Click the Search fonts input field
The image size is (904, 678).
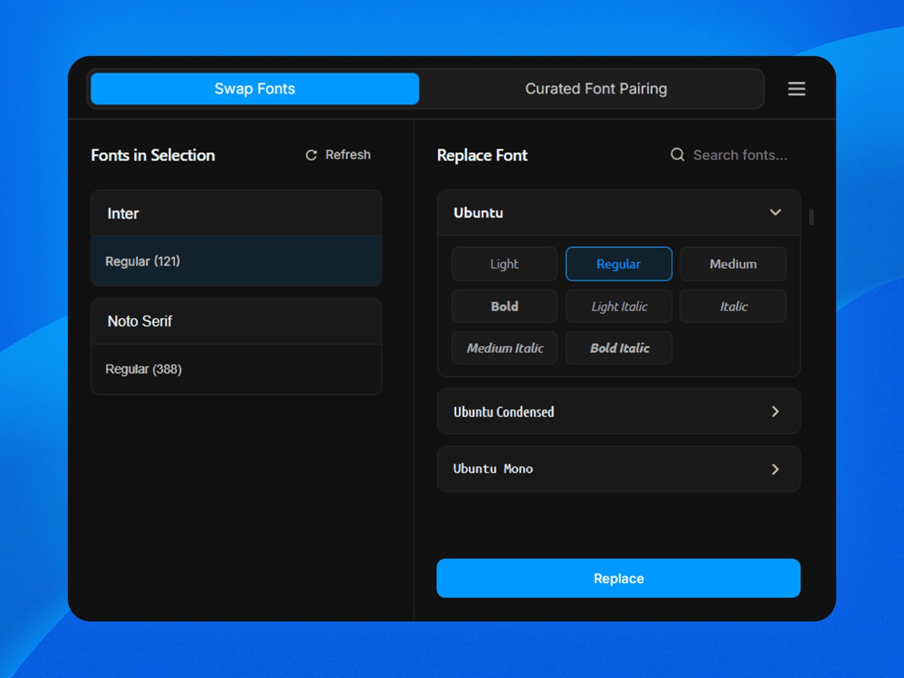pyautogui.click(x=740, y=155)
